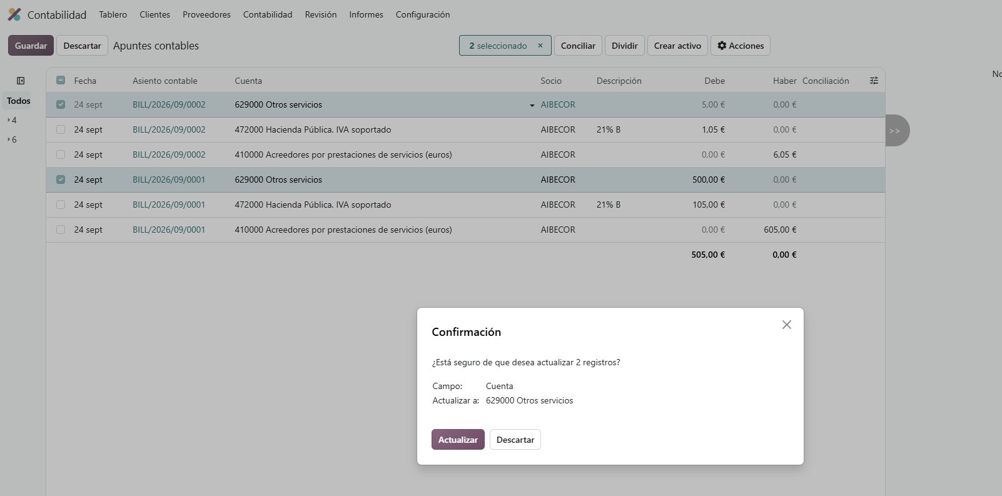Toggle the select-all header checkbox
This screenshot has width=1002, height=496.
pos(61,80)
